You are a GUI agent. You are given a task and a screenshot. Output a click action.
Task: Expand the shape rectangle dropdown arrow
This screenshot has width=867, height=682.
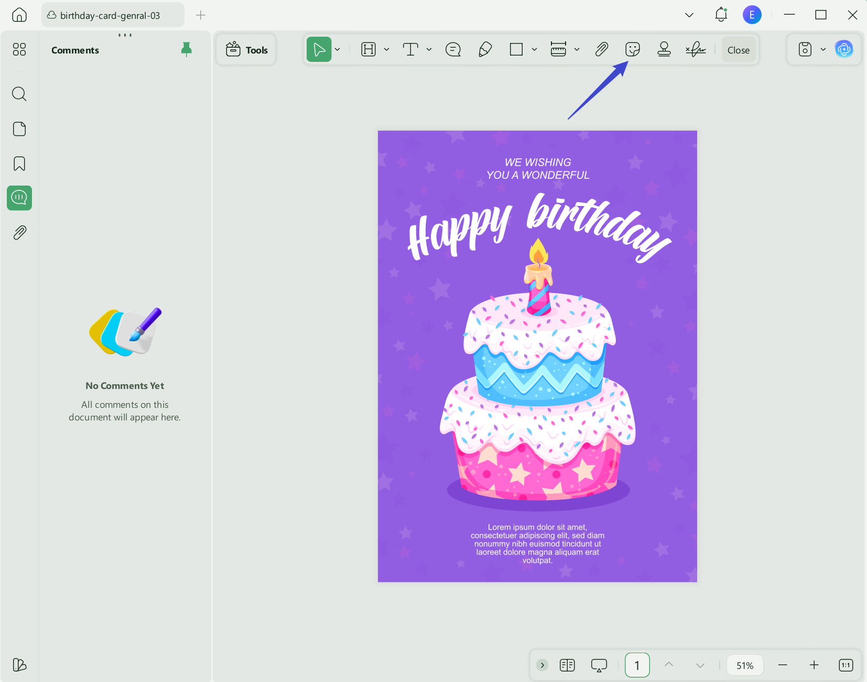[x=534, y=50]
